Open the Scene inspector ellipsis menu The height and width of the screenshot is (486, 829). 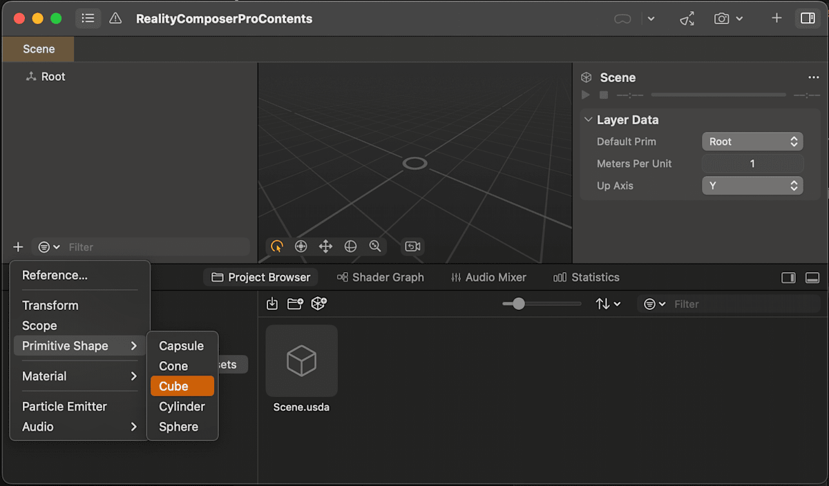[x=813, y=77]
